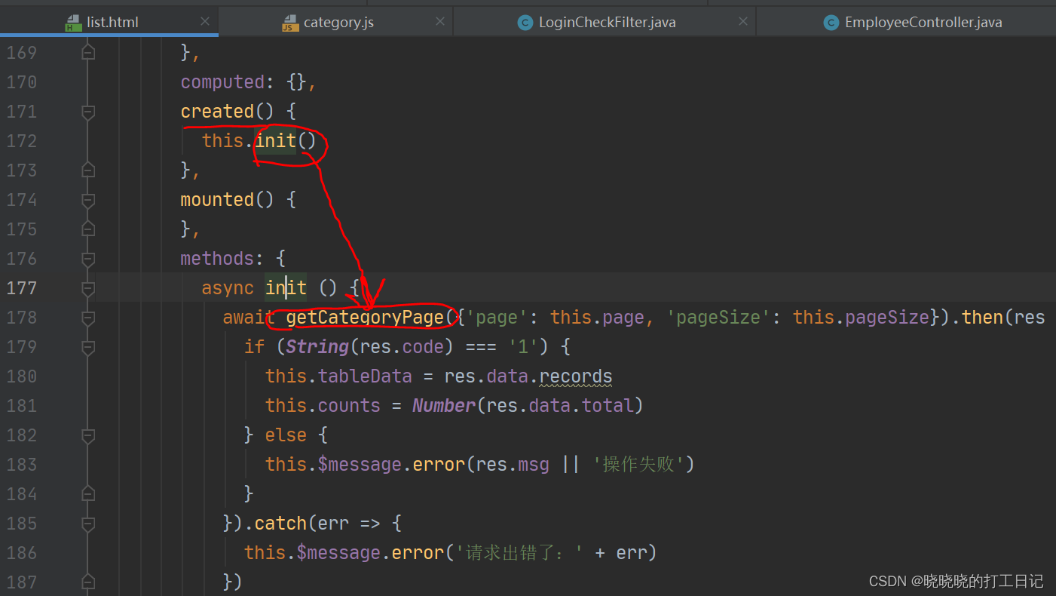Collapse the if block at line 179

pyautogui.click(x=88, y=347)
